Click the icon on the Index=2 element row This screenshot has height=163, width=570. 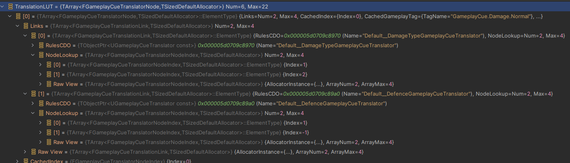[49, 75]
